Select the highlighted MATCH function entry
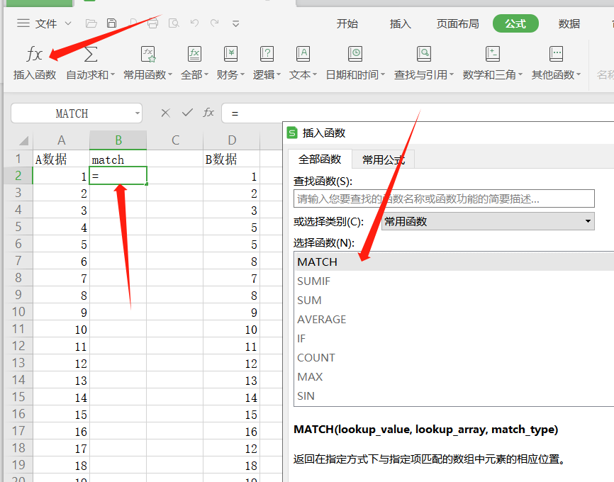The image size is (614, 482). [318, 262]
